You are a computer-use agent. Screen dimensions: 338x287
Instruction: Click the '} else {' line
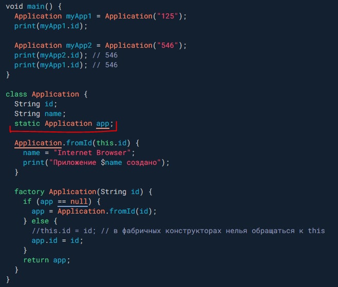40,221
